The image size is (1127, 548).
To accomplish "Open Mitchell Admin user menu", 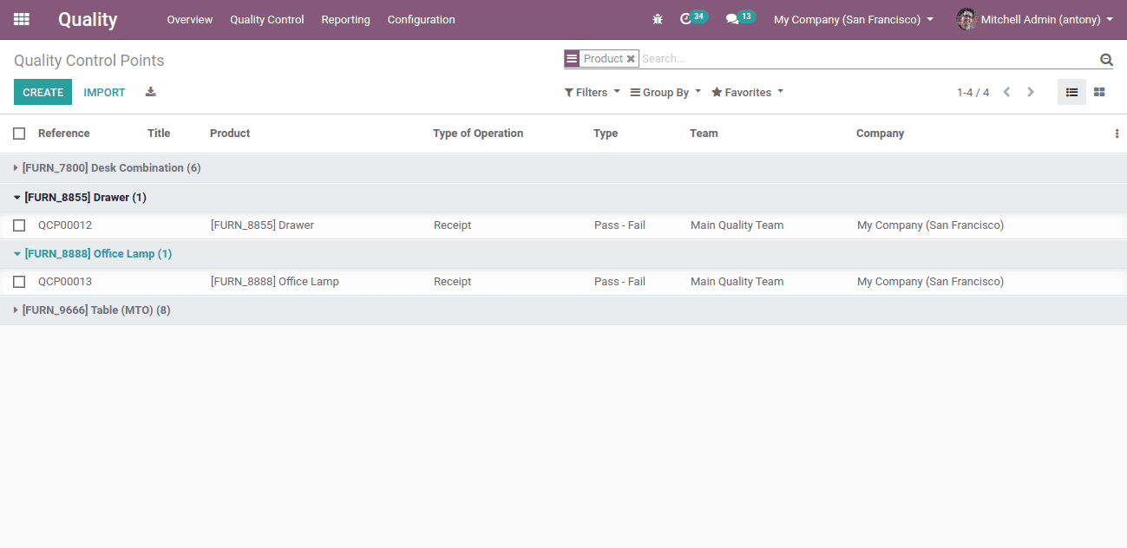I will pyautogui.click(x=1035, y=19).
